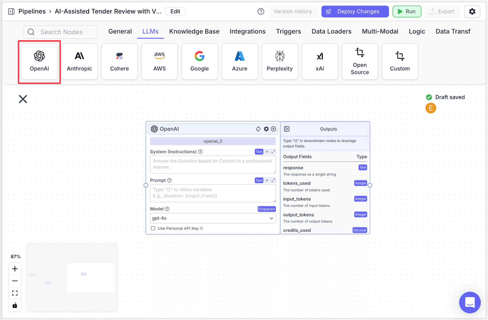This screenshot has height=320, width=488.
Task: Select the Anthropic LLM node
Action: tap(79, 62)
